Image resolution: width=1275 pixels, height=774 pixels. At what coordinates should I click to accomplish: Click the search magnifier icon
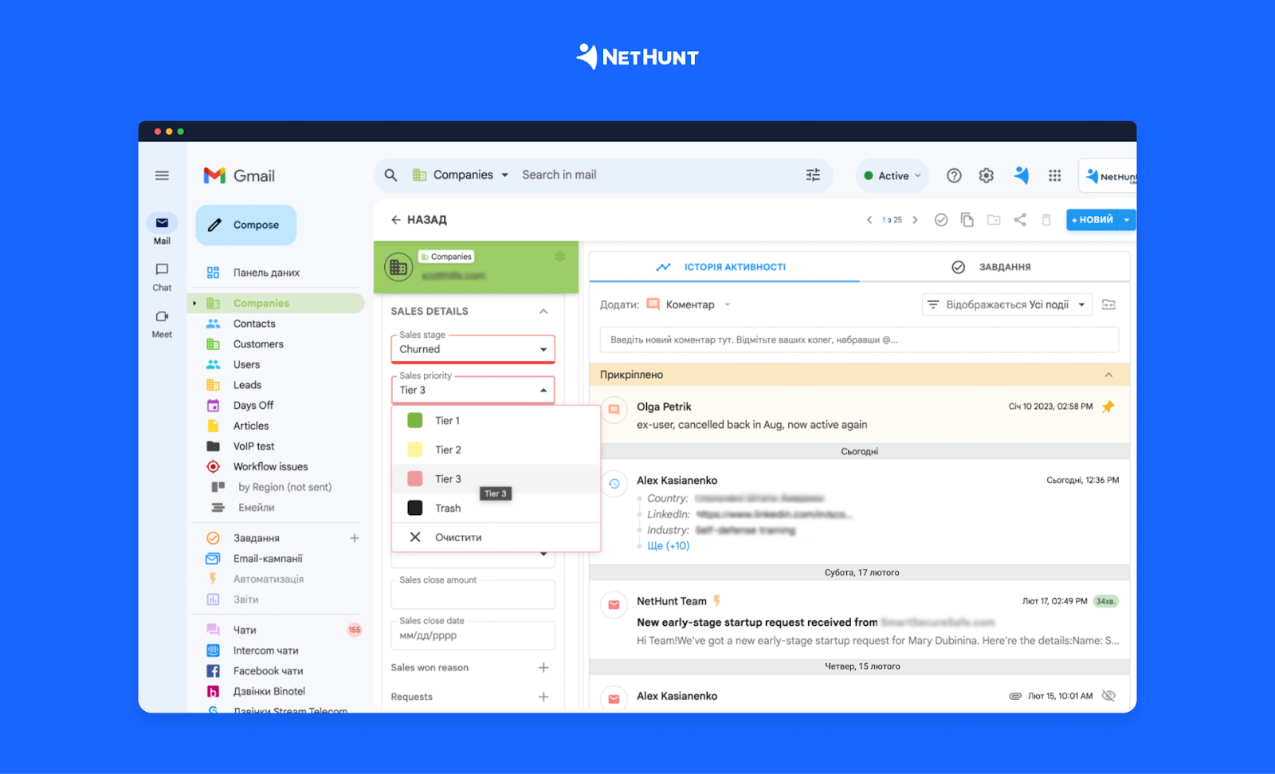coord(390,175)
